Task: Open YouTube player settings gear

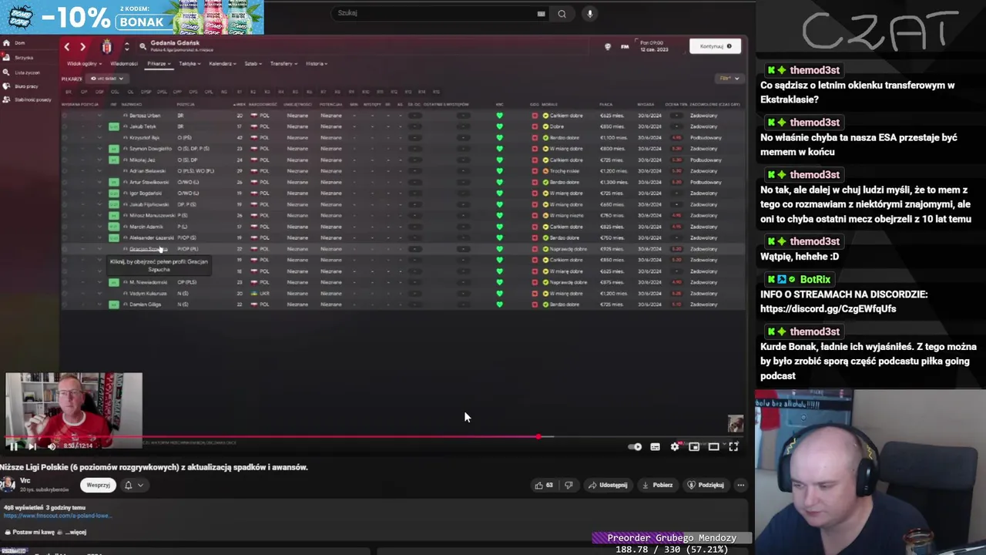Action: tap(675, 446)
